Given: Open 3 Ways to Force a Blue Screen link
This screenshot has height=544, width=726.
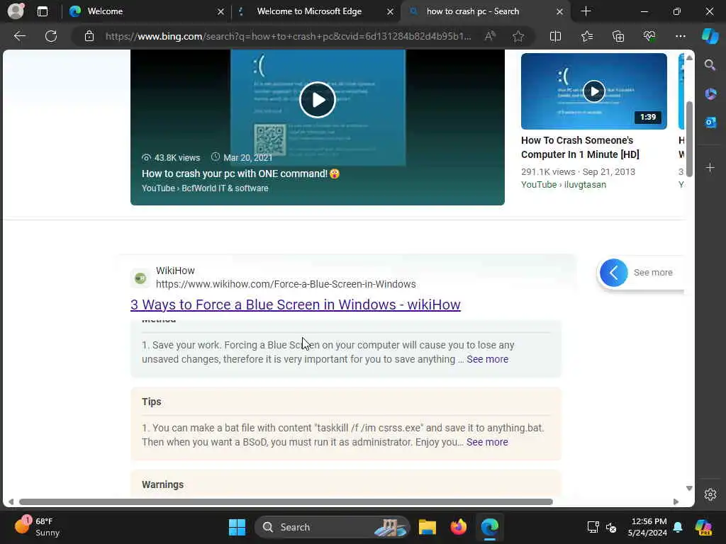Looking at the screenshot, I should [x=296, y=305].
